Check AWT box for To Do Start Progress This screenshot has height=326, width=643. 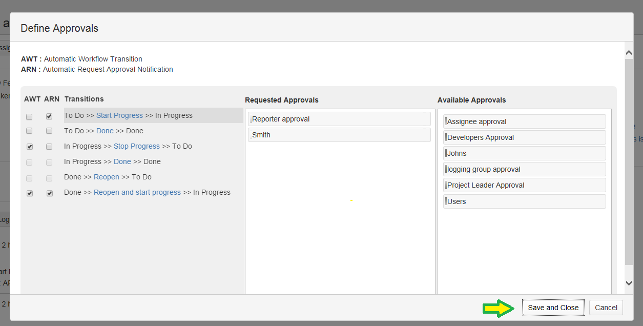30,116
